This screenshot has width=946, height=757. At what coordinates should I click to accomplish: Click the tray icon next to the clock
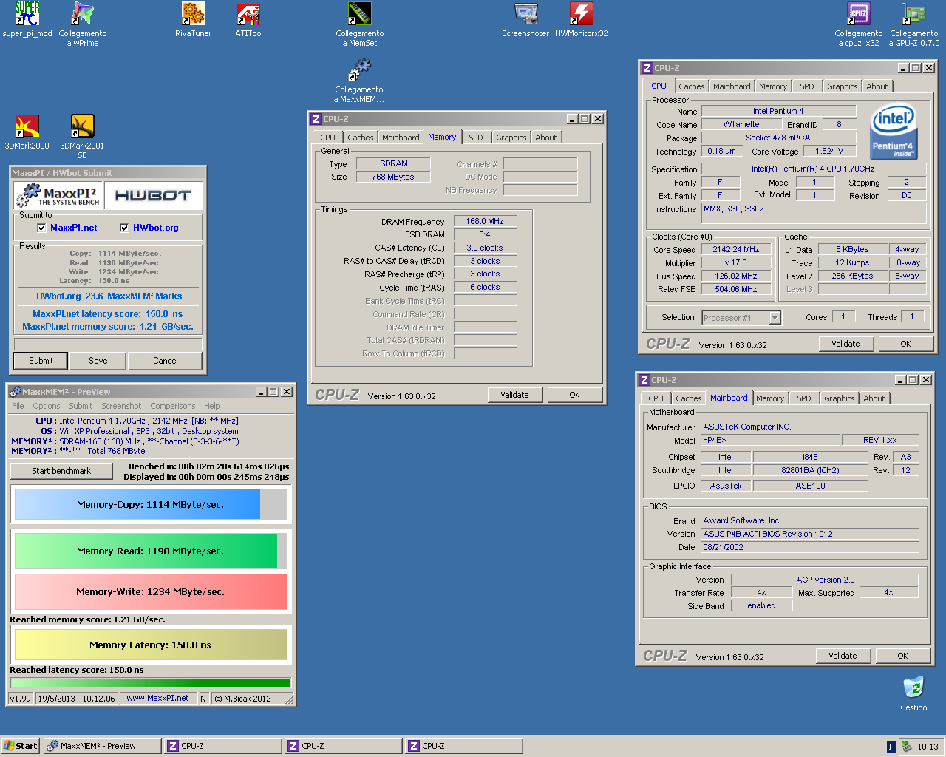point(906,746)
